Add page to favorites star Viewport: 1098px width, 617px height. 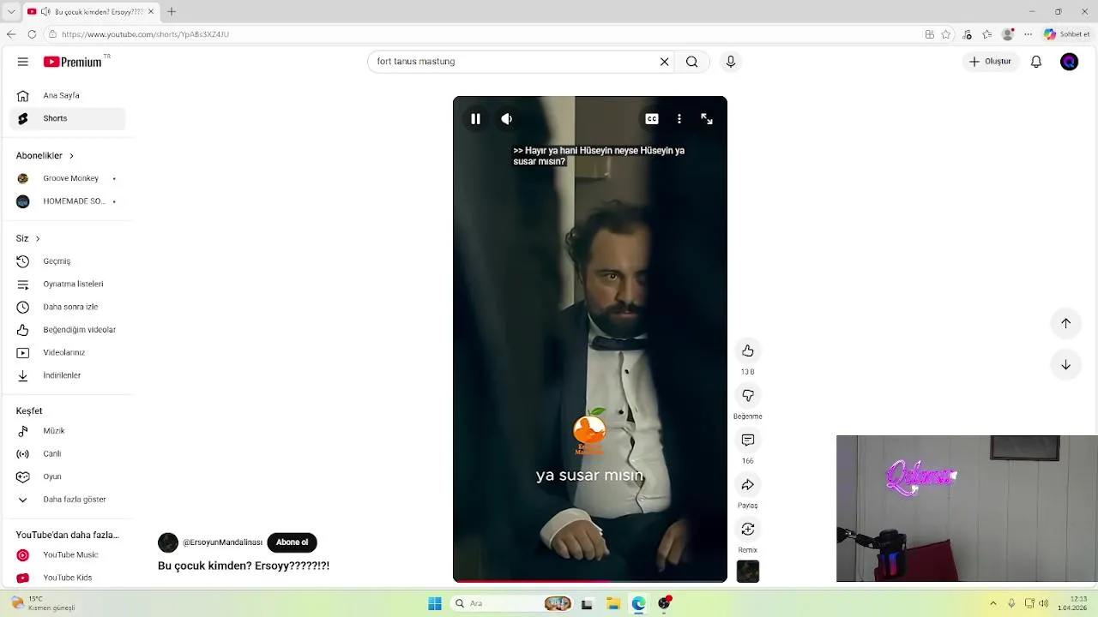pyautogui.click(x=946, y=34)
